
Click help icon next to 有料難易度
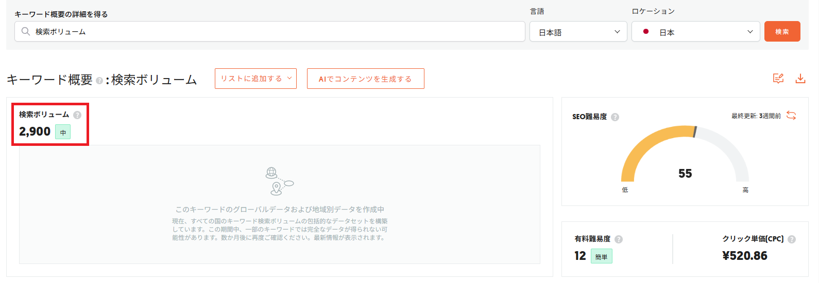(619, 239)
